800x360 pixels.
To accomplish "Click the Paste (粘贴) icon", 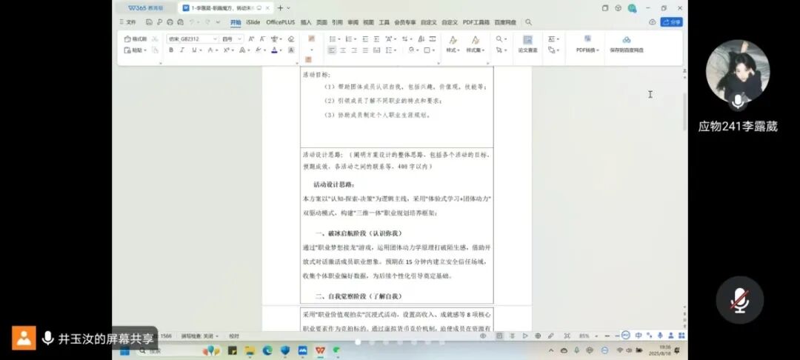I will [127, 50].
